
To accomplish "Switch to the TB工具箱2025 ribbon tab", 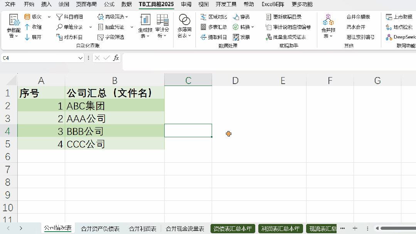I will point(157,4).
